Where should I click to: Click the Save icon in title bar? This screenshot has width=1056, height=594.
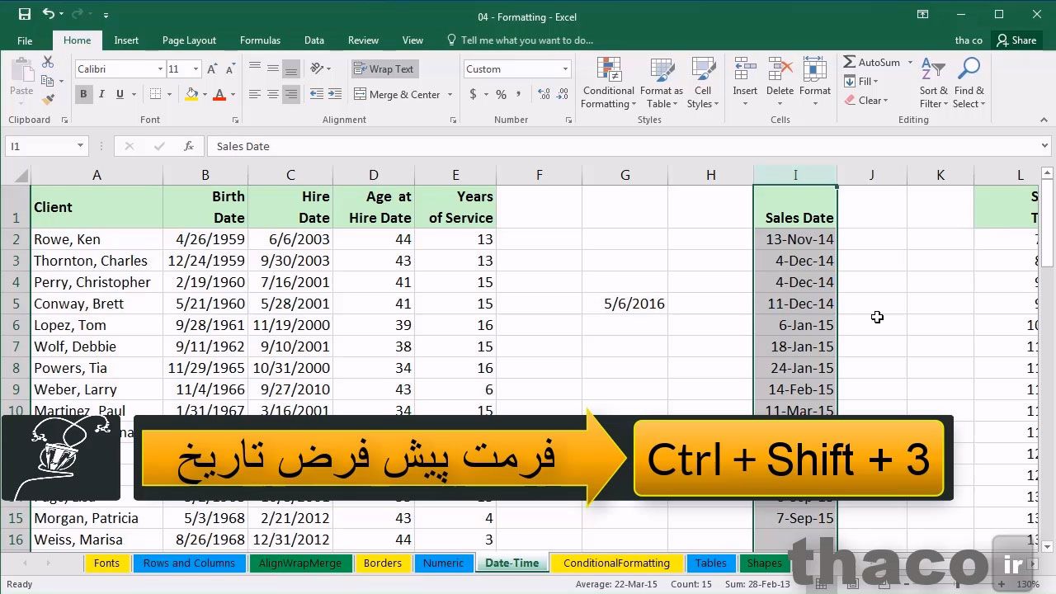tap(25, 14)
